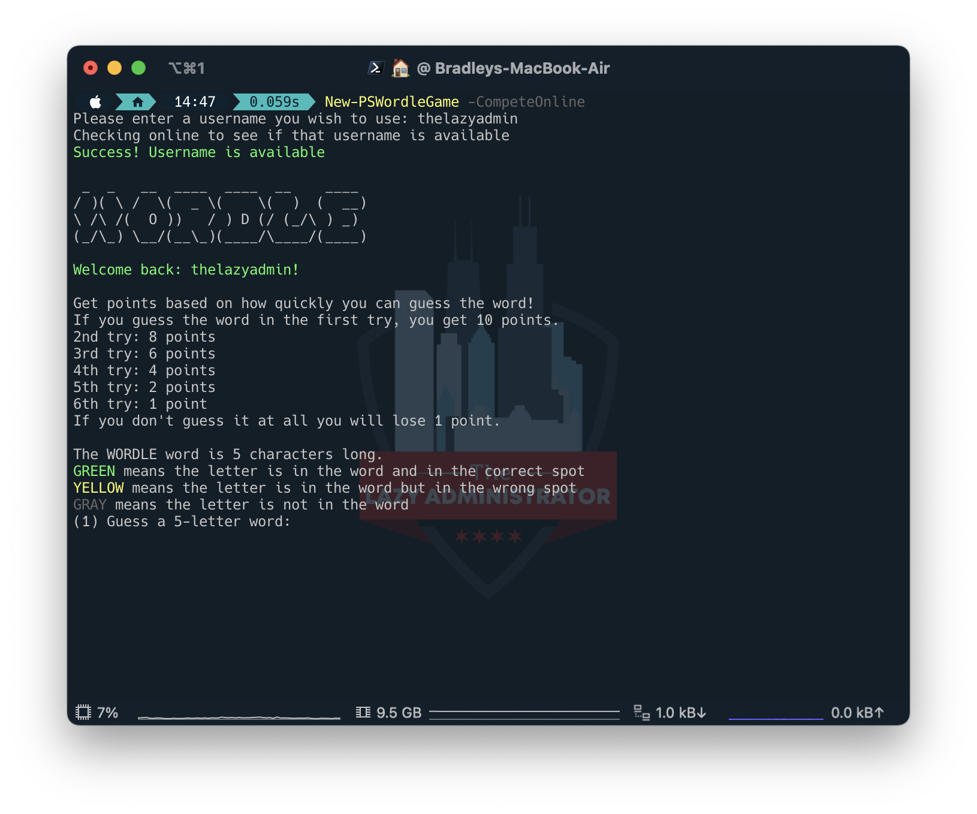Click the 14:47 time segment in the prompt
This screenshot has width=977, height=814.
194,102
